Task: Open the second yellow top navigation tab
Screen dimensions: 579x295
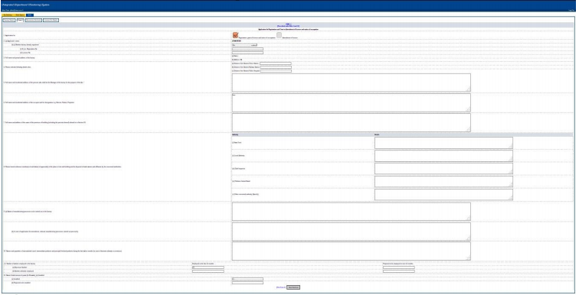Action: [20, 15]
